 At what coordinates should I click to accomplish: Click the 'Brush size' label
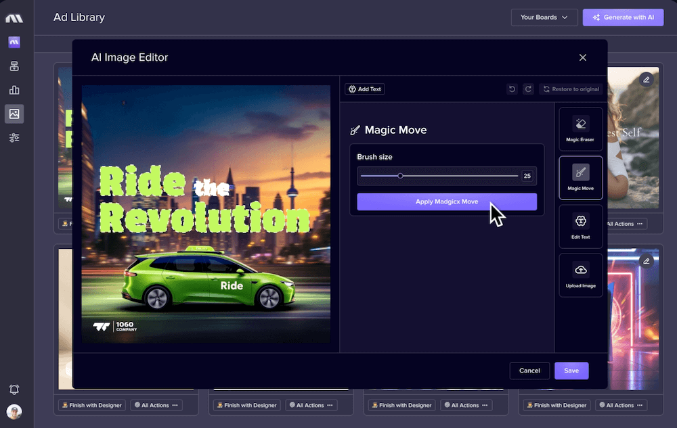point(374,157)
